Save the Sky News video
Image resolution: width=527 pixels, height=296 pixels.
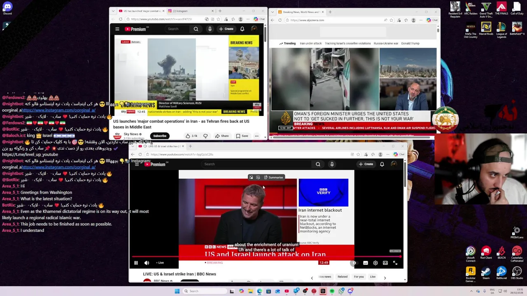pos(242,136)
